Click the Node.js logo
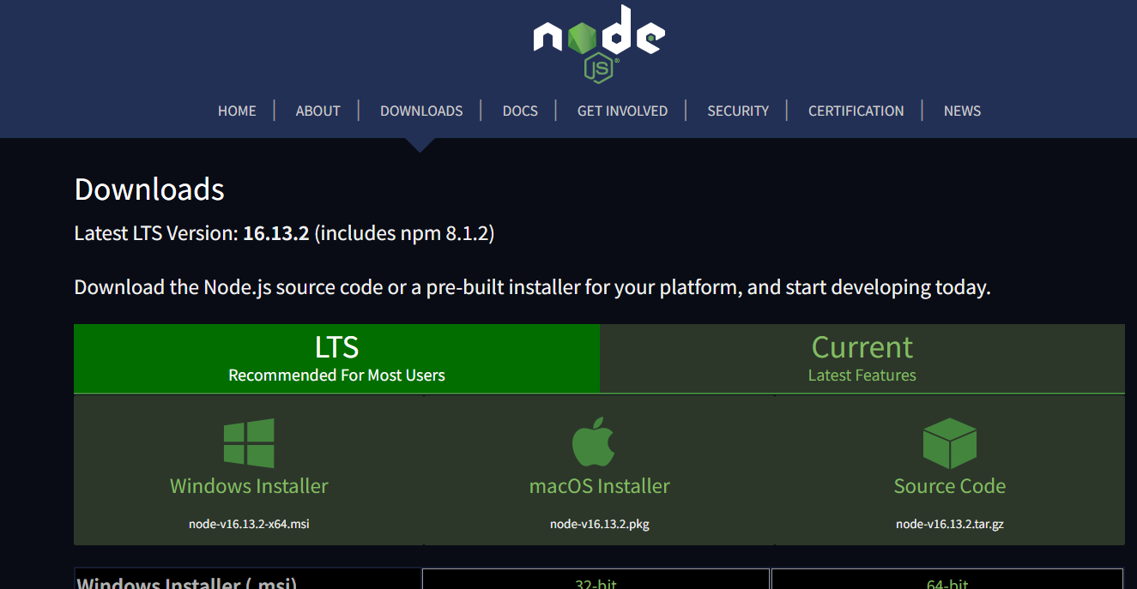Viewport: 1137px width, 589px height. click(x=599, y=44)
